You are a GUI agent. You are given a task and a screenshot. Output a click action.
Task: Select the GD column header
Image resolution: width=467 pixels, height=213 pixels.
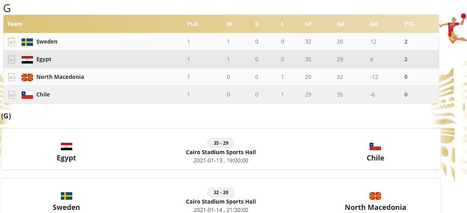[374, 24]
